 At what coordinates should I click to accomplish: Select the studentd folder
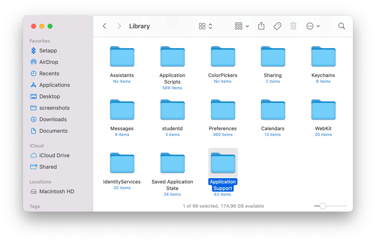pyautogui.click(x=173, y=110)
